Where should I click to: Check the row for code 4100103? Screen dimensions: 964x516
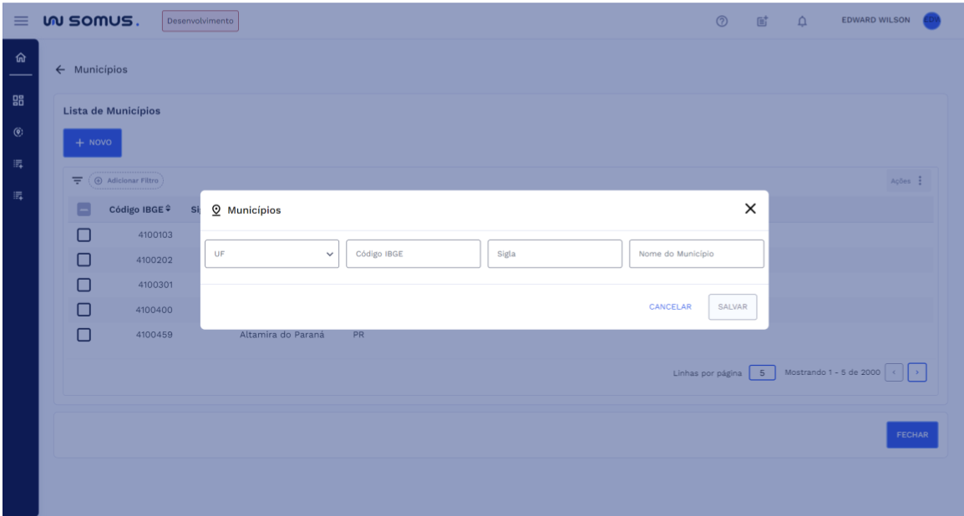[x=84, y=235]
